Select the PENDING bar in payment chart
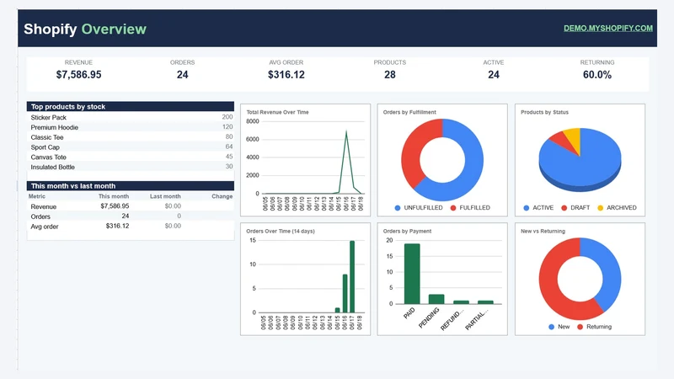This screenshot has width=674, height=379. 436,299
